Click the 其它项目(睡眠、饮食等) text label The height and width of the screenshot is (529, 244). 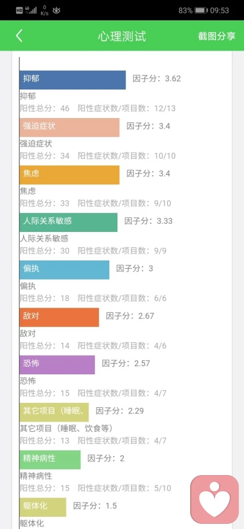[66, 429]
